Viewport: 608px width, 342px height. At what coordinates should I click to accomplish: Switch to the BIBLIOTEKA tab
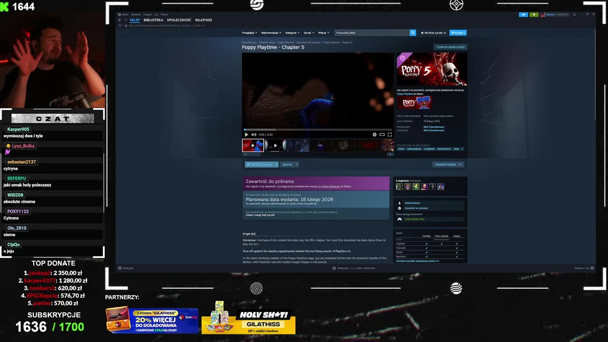pyautogui.click(x=153, y=20)
